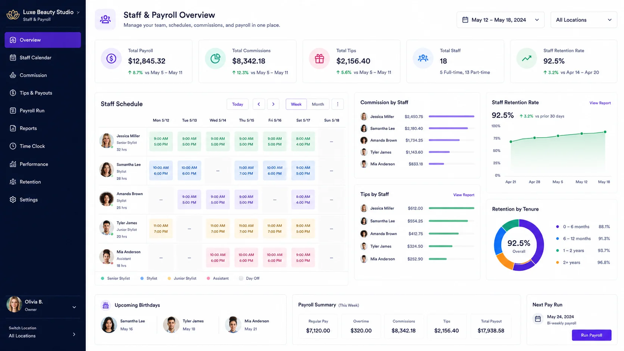Click the Sun 5/18 column header
Screen dimensions: 624x351
332,120
